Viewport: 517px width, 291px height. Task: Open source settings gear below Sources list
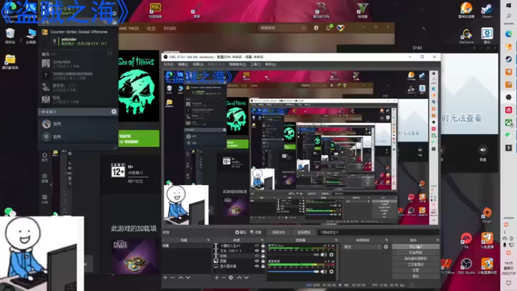(x=231, y=277)
